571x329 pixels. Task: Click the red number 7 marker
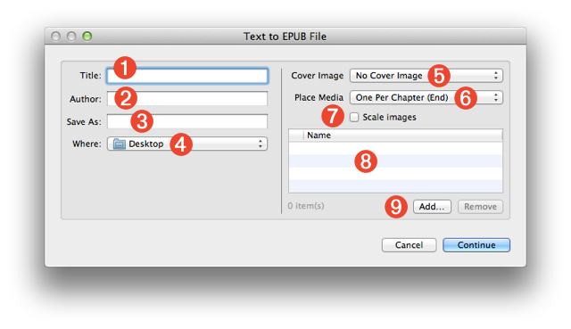[x=333, y=116]
